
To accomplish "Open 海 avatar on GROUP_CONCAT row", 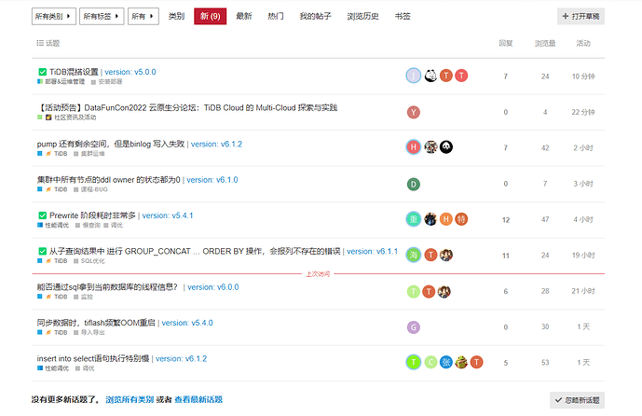I will click(414, 255).
